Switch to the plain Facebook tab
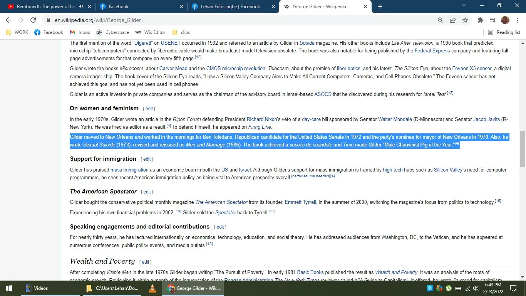526x296 pixels. [142, 7]
